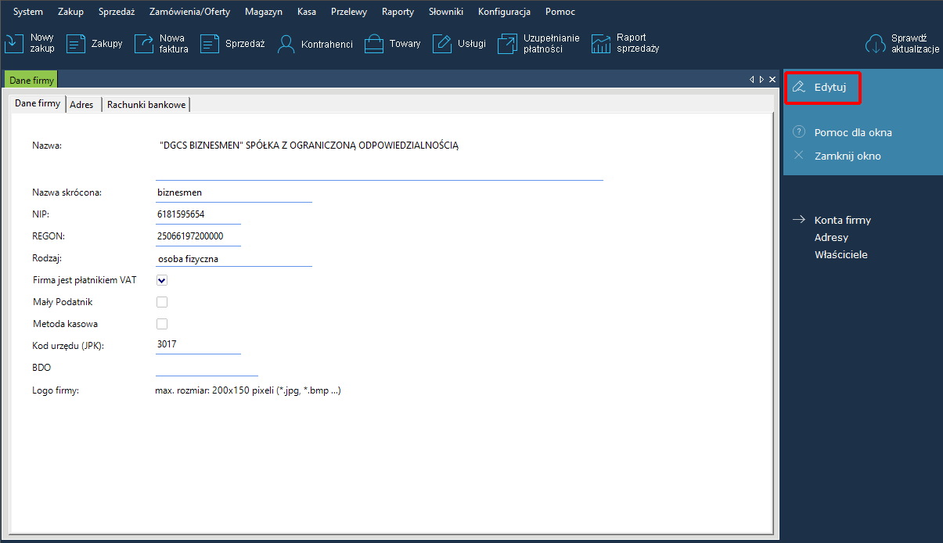This screenshot has height=543, width=943.
Task: Toggle the Metoda kasowa checkbox
Action: pos(162,324)
